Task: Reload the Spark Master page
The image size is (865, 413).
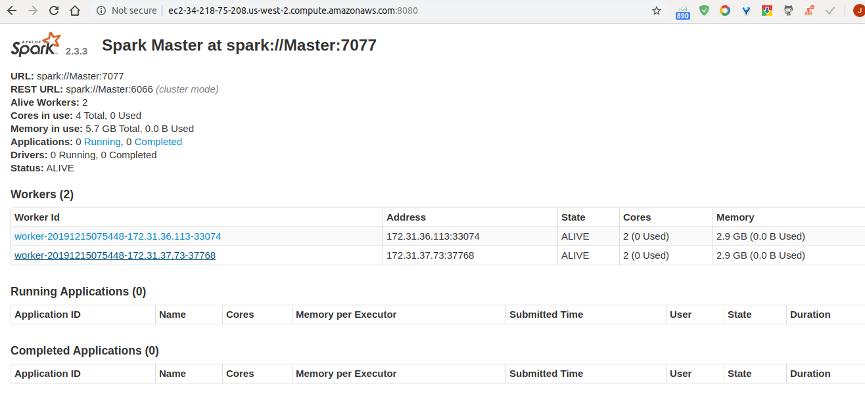Action: 54,11
